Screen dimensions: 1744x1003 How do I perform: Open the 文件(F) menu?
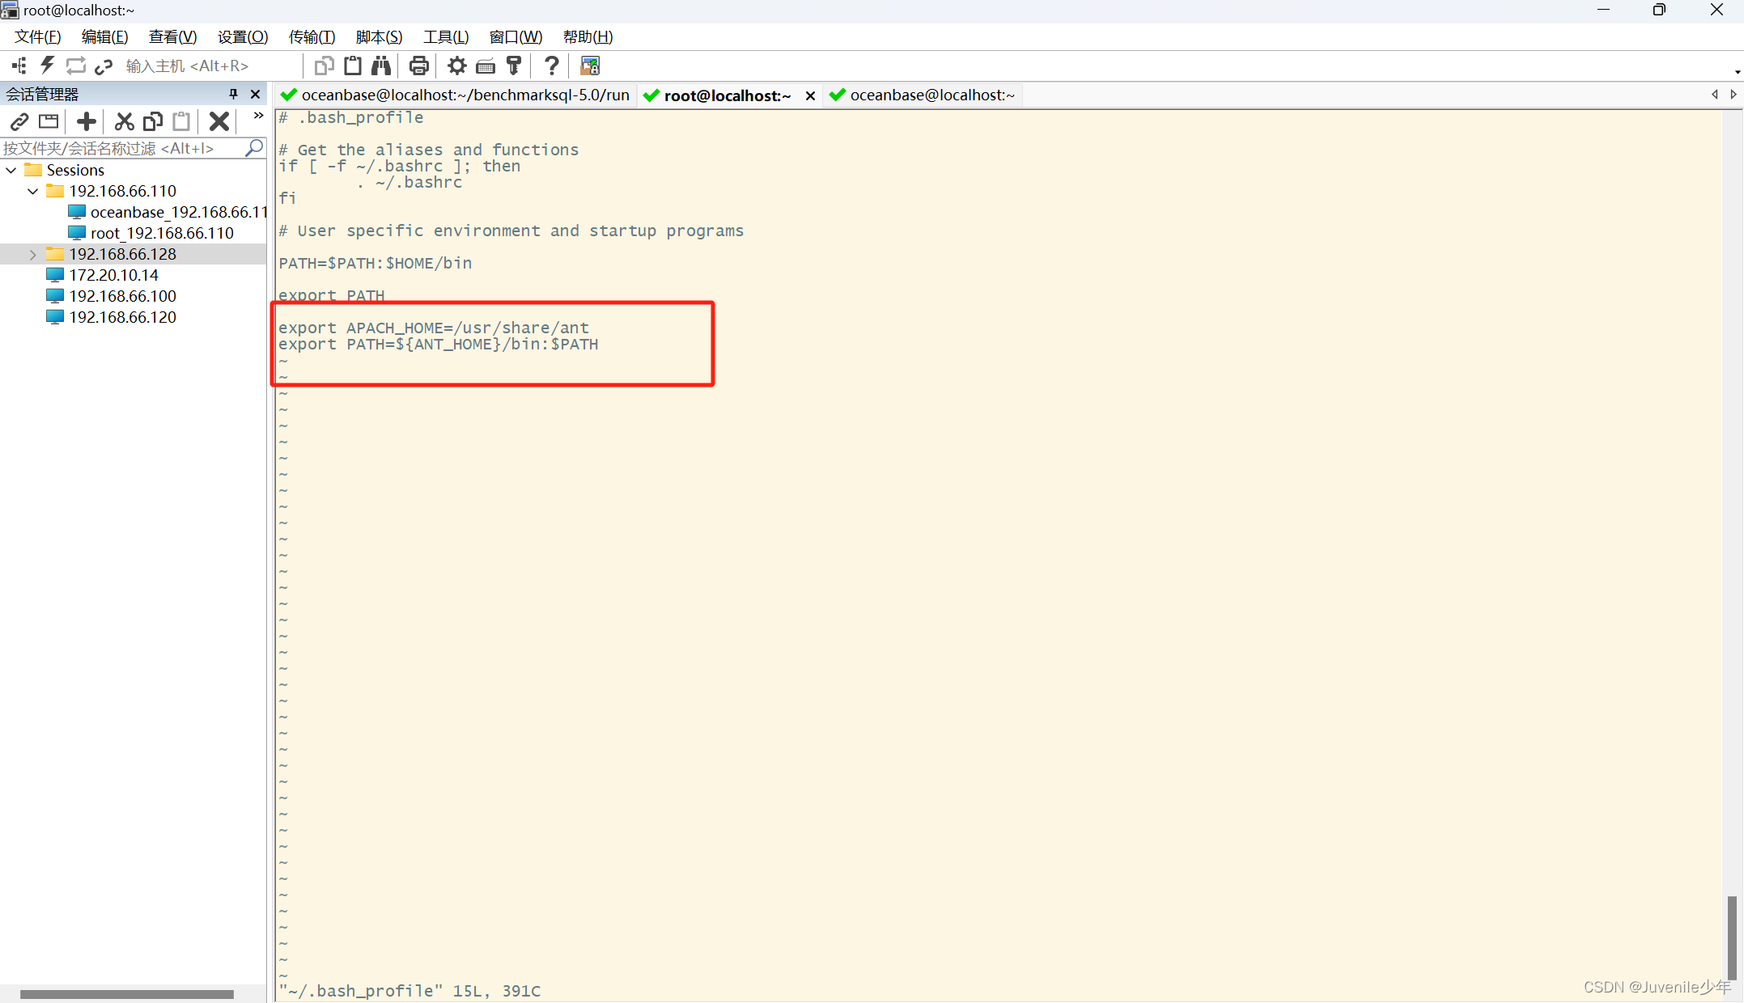38,36
